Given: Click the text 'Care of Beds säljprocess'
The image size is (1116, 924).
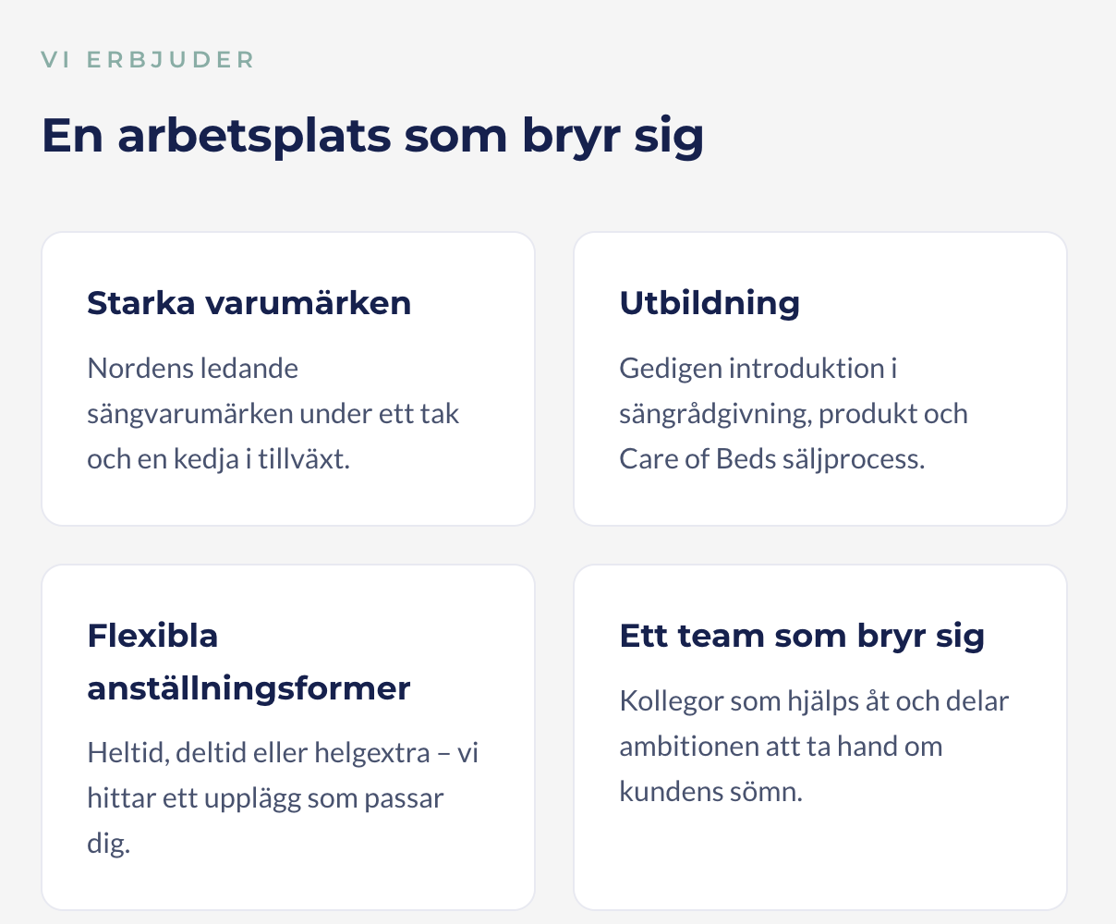Looking at the screenshot, I should pyautogui.click(x=771, y=458).
